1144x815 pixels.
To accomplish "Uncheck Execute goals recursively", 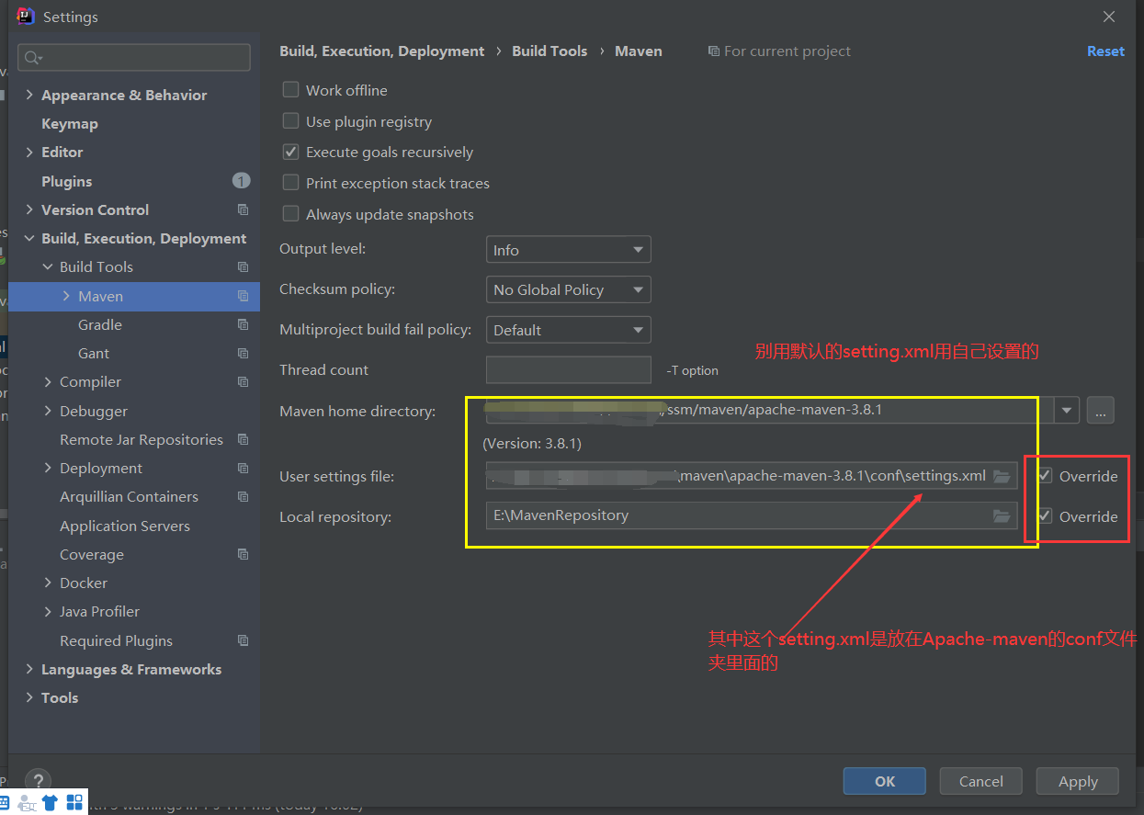I will click(290, 152).
